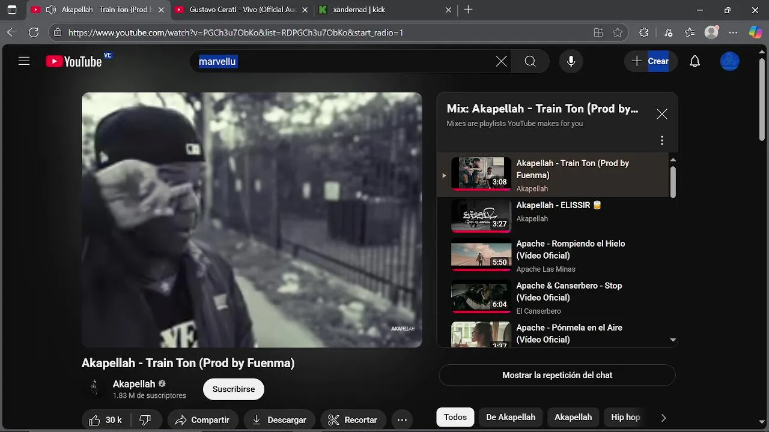Run search with magnifier button
The height and width of the screenshot is (432, 769).
pos(530,61)
